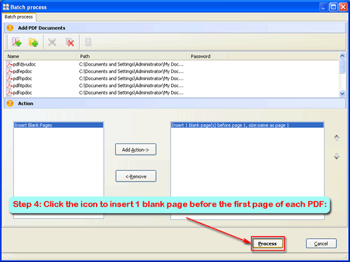This screenshot has height=262, width=350.
Task: Click the file list scrollbar down arrow
Action: point(342,93)
